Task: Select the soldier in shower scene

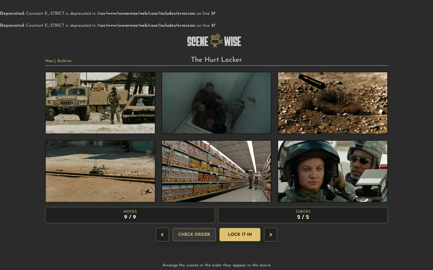Action: click(x=216, y=103)
